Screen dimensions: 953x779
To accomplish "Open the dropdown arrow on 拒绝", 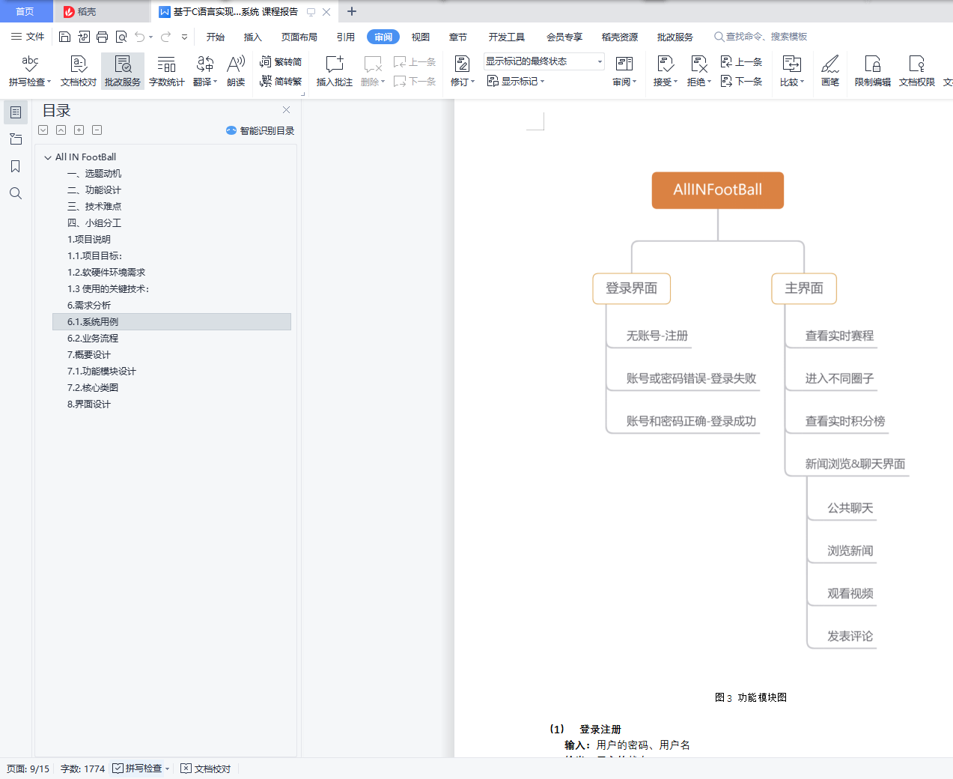I will 709,82.
